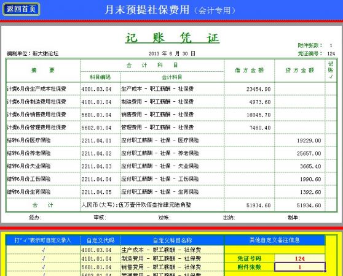343x276 pixels.
Task: Toggle checkmark for 5601.01.04 custom entry
Action: point(43,267)
